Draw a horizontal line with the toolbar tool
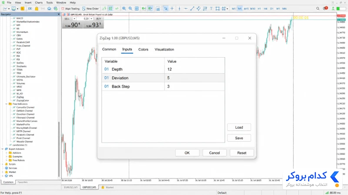Viewport: 348px width, 195px height. point(186,9)
